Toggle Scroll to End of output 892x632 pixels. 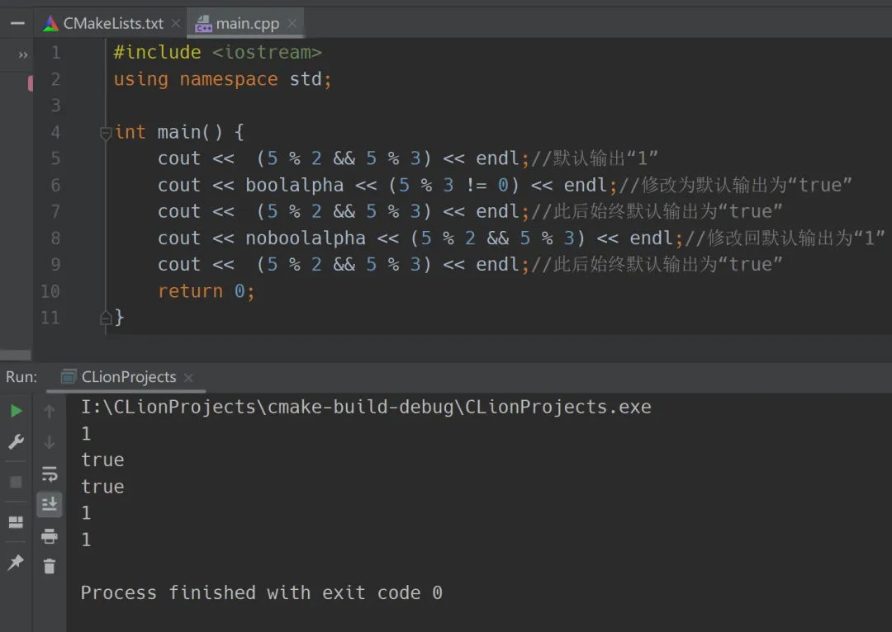[x=50, y=504]
